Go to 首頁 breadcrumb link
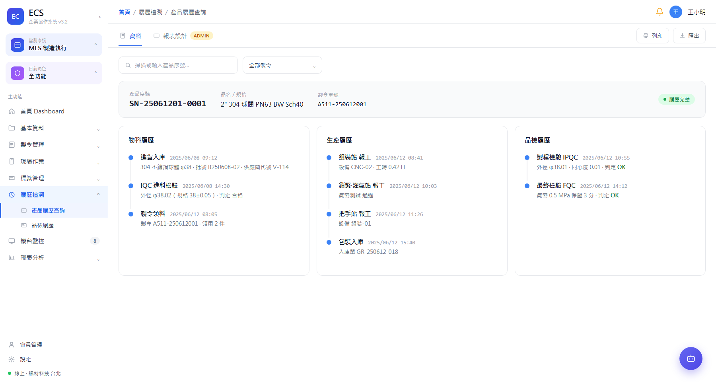This screenshot has height=382, width=716. [125, 12]
